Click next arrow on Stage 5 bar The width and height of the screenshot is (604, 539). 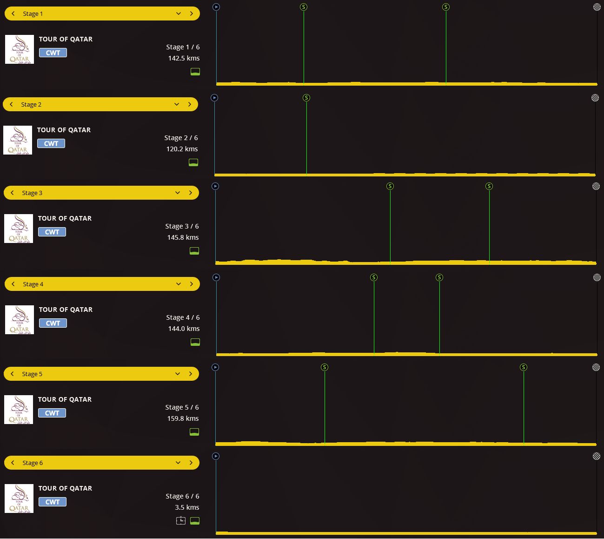click(x=191, y=374)
